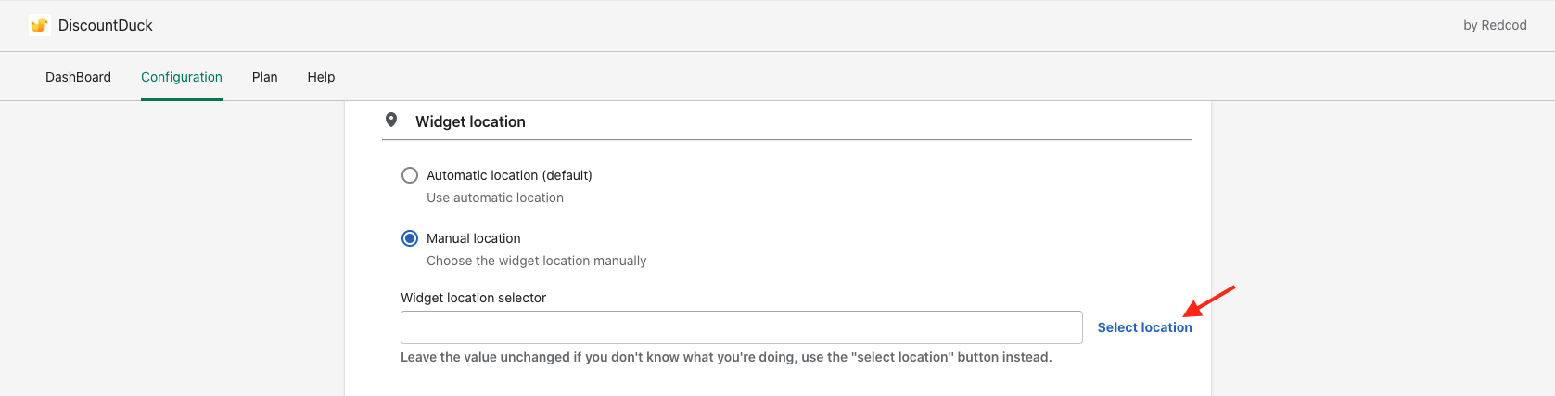
Task: Open the DashBoard tab
Action: click(78, 77)
